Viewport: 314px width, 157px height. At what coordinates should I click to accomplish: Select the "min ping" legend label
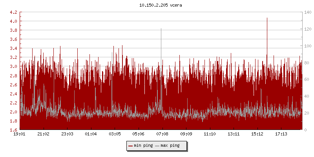click(x=143, y=146)
